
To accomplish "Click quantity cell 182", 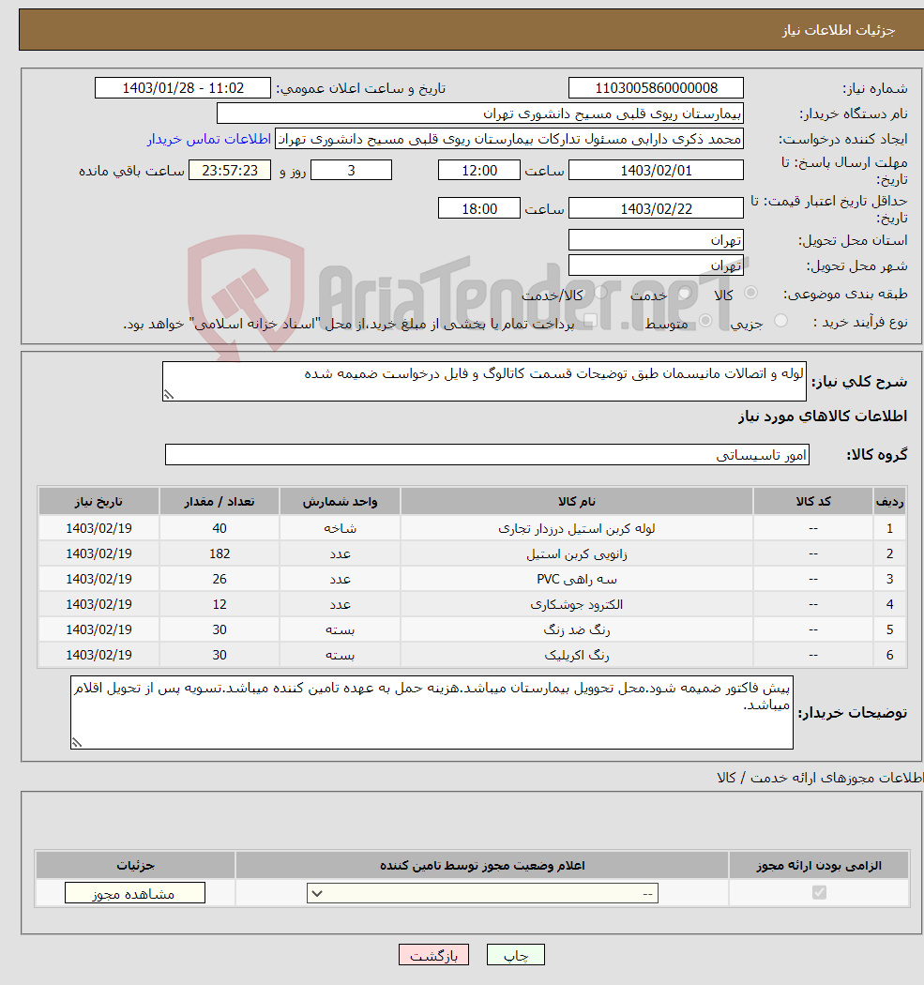I will pos(220,553).
